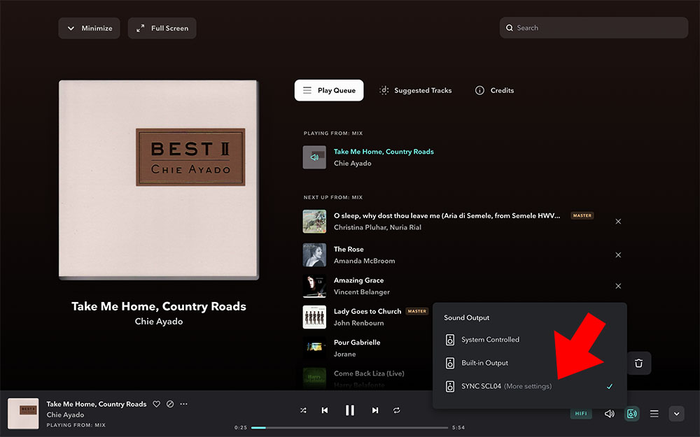Screen dimensions: 700x437
Task: Skip to the next track
Action: [375, 410]
